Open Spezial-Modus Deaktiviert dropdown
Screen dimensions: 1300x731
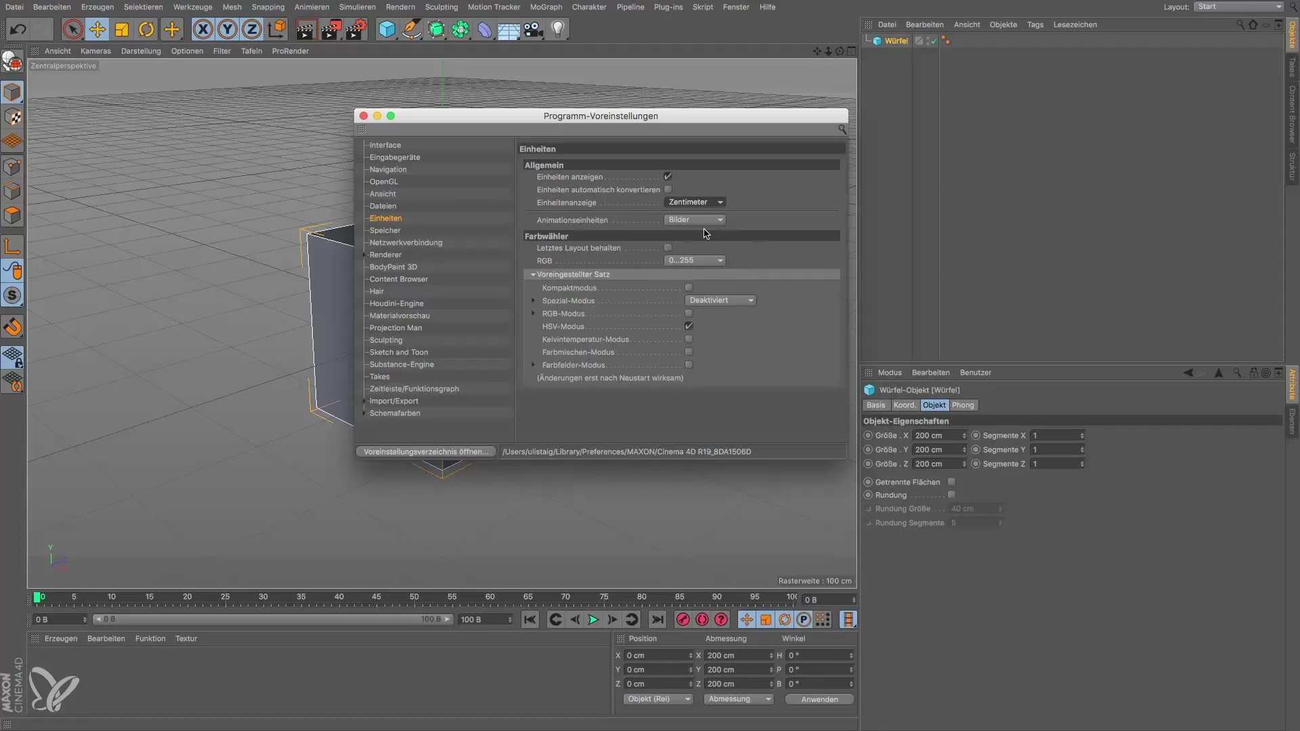click(720, 301)
